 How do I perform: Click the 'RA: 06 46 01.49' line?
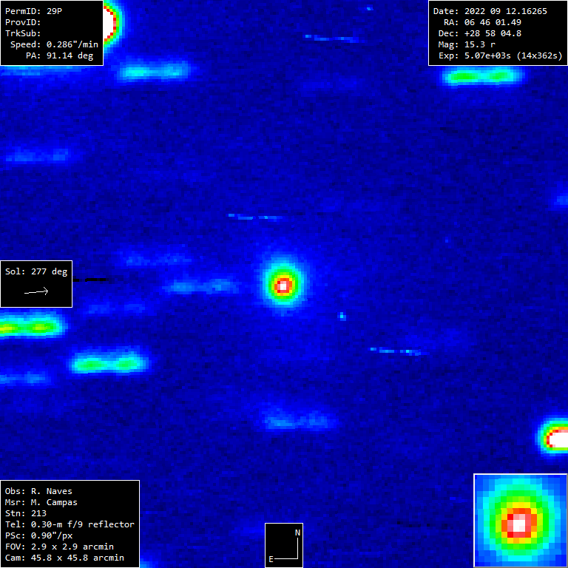pos(482,22)
